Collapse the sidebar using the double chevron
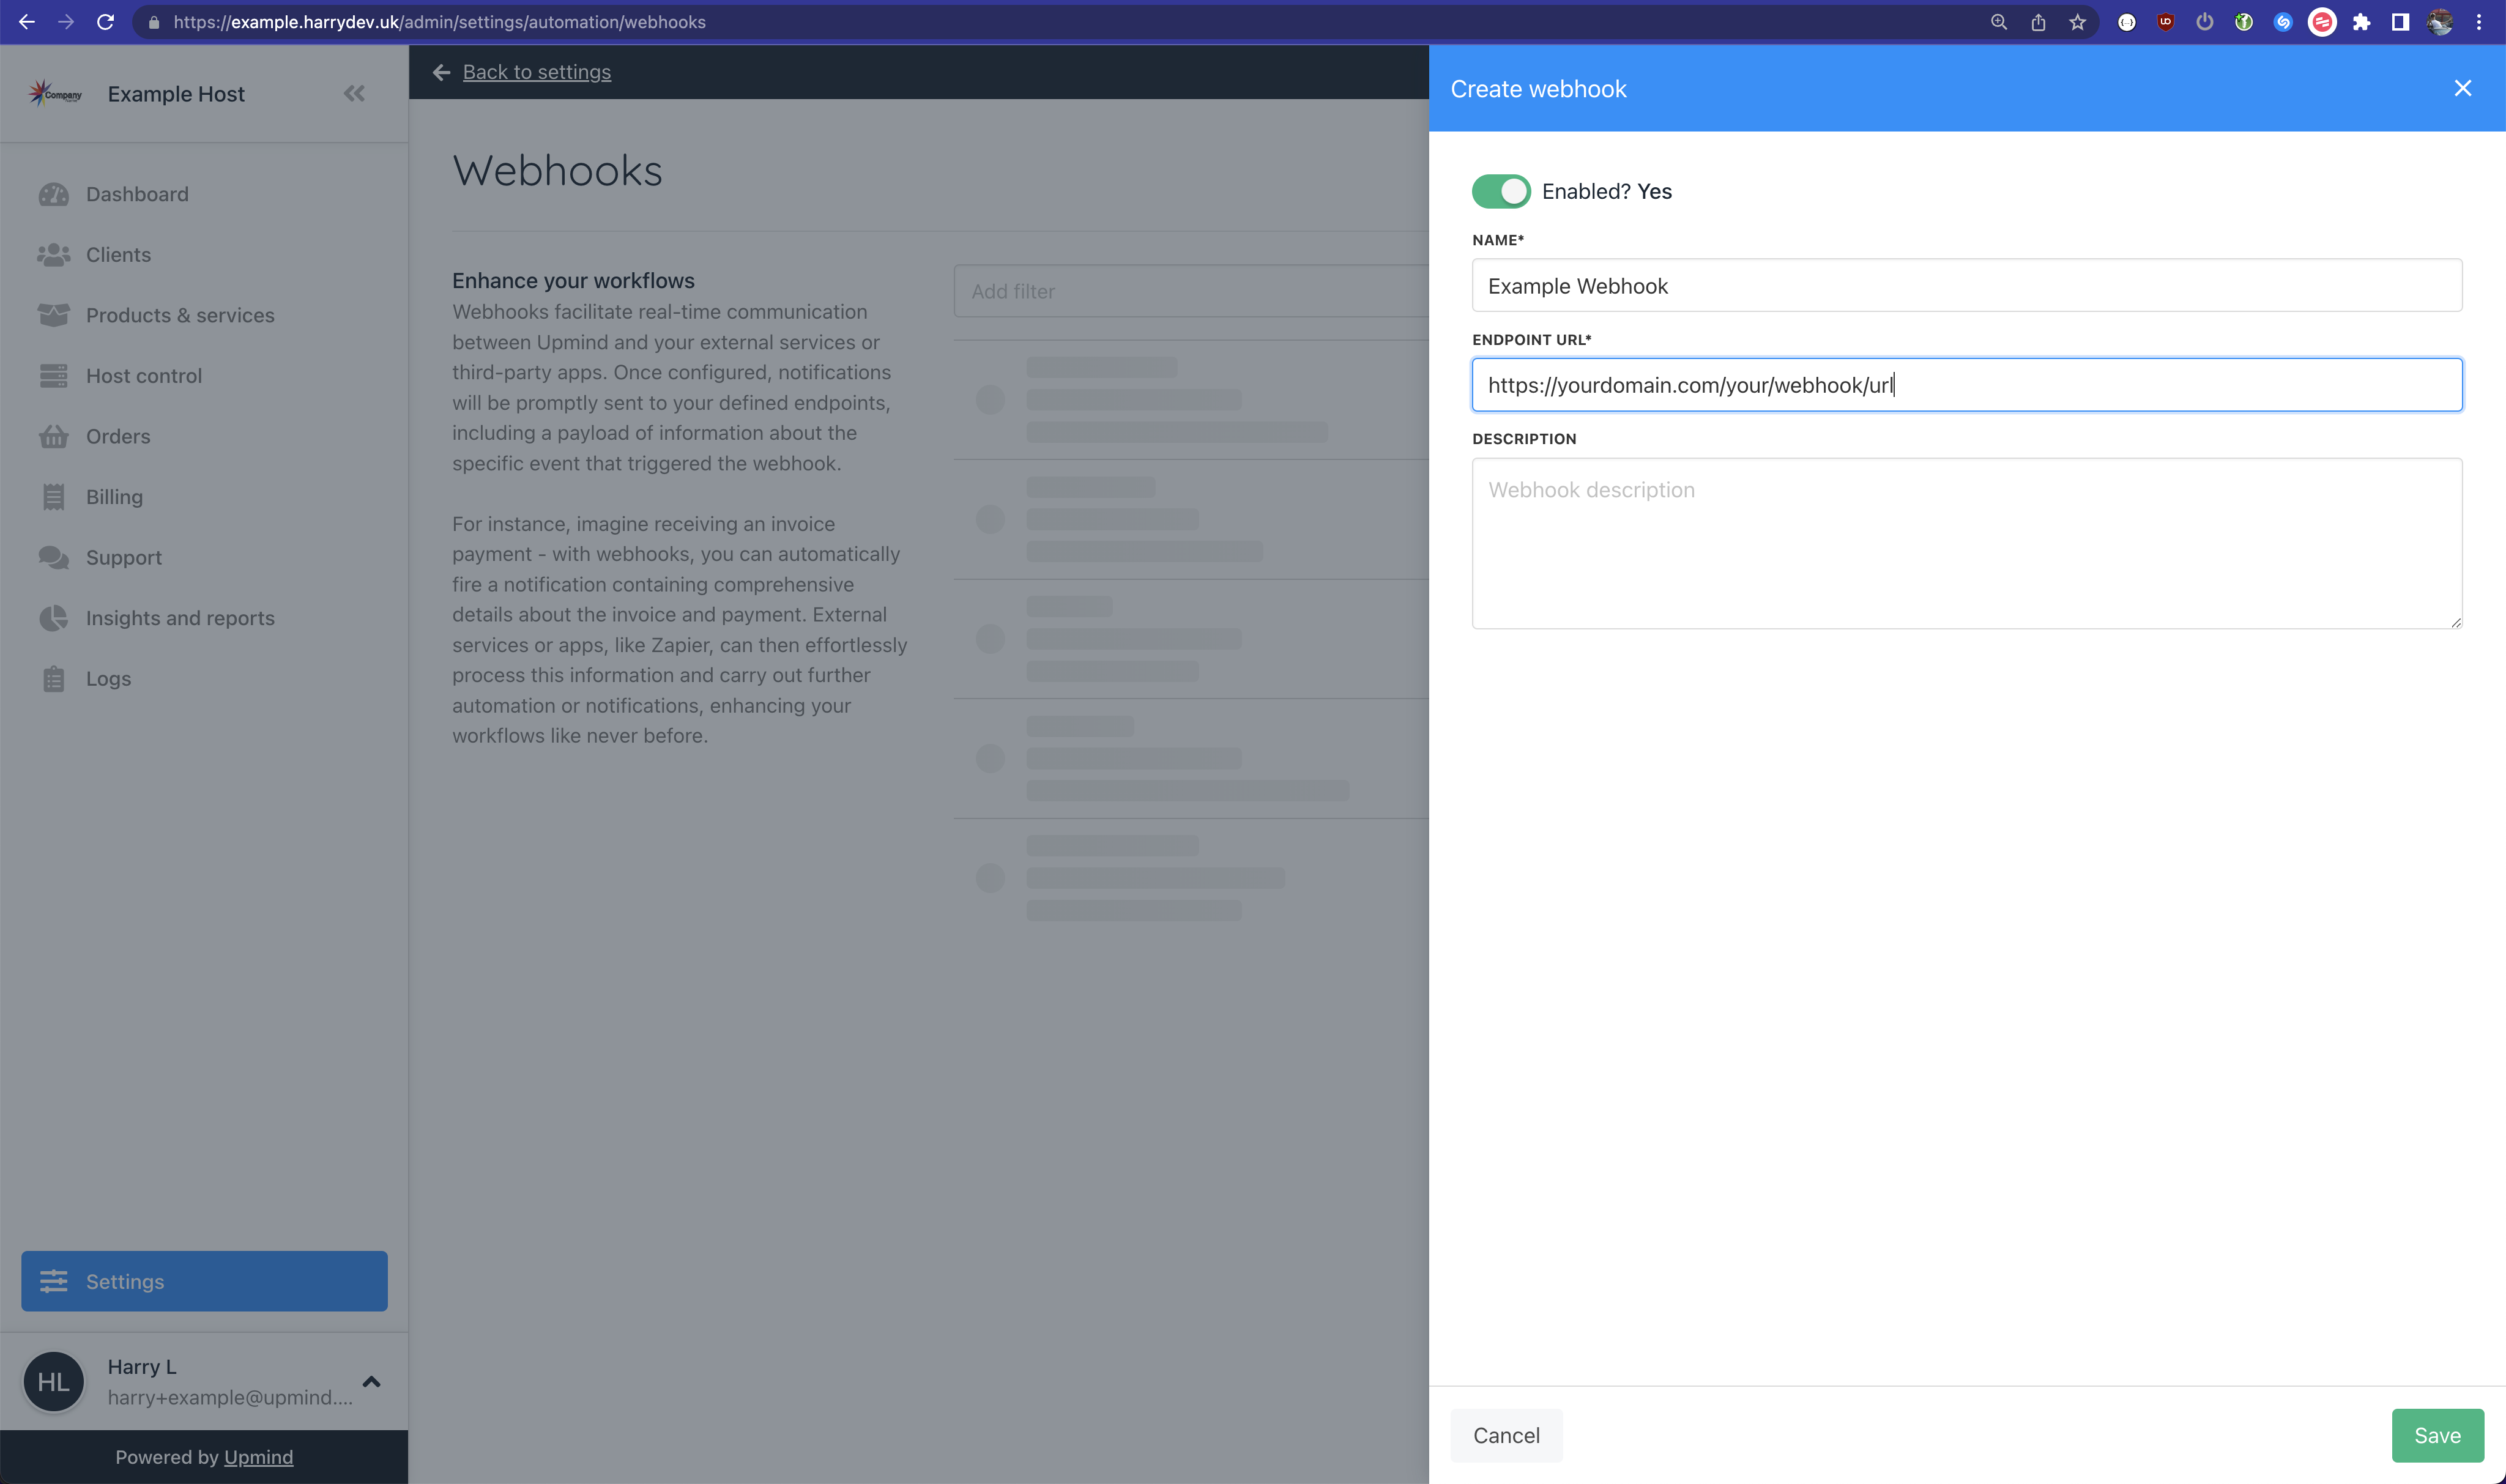 [354, 94]
